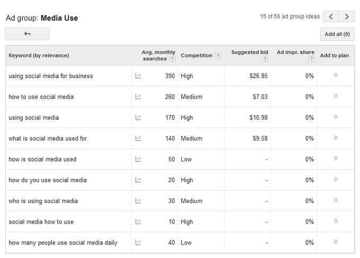This screenshot has height=258, width=360.
Task: Add 'how do you use social media' to plan
Action: [335, 180]
